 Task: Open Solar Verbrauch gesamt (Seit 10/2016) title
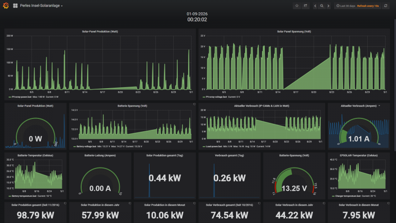(x=229, y=205)
